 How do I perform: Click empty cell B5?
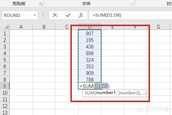(44, 60)
